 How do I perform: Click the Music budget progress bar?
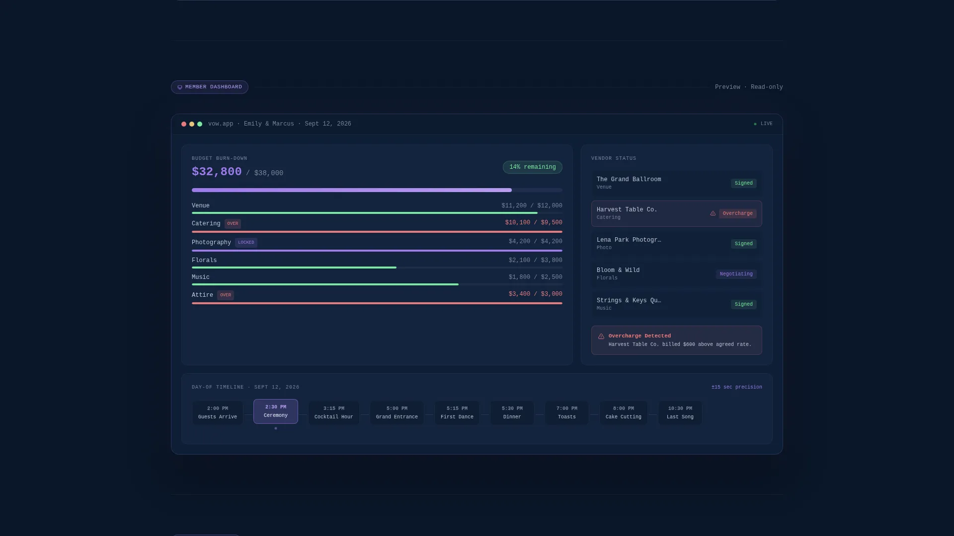click(377, 284)
